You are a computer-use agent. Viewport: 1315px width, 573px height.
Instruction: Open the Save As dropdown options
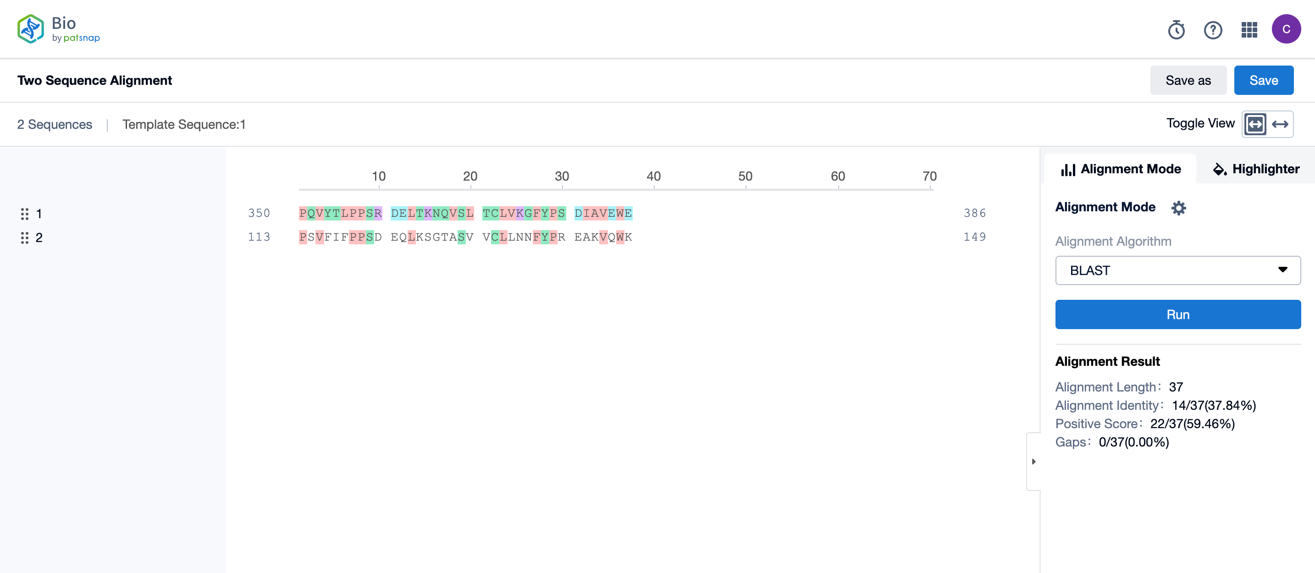point(1189,80)
